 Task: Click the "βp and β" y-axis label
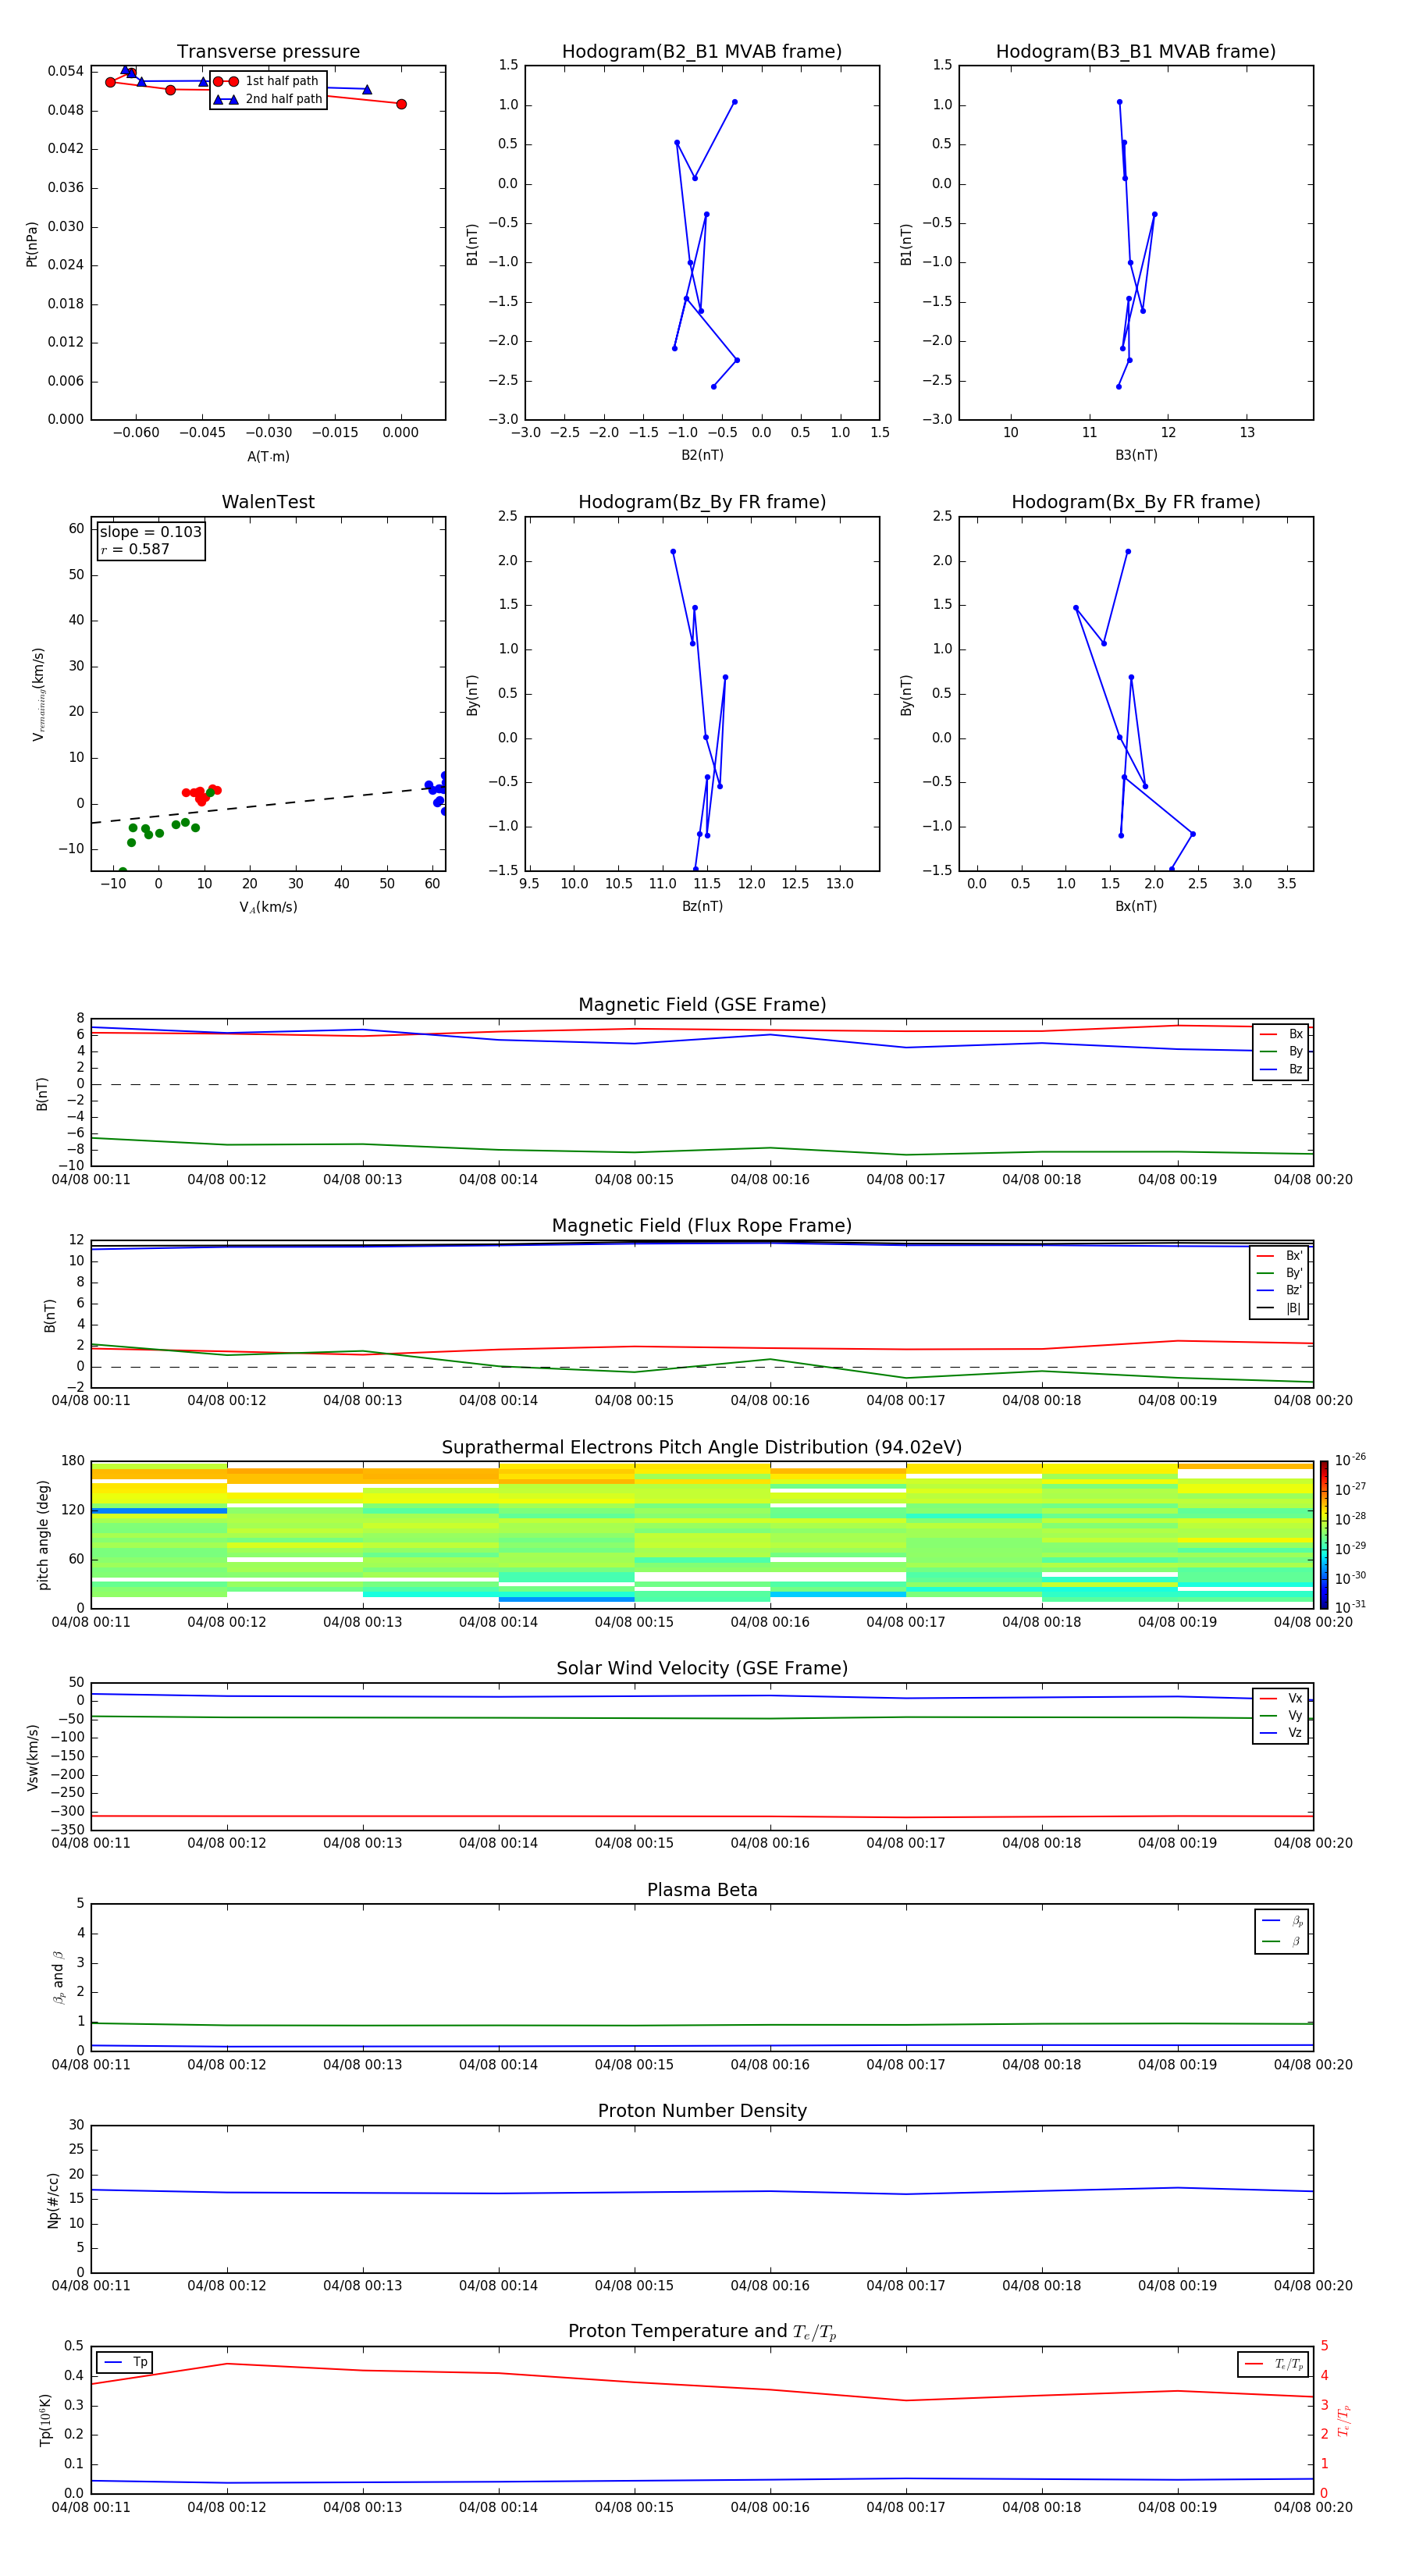(58, 1977)
